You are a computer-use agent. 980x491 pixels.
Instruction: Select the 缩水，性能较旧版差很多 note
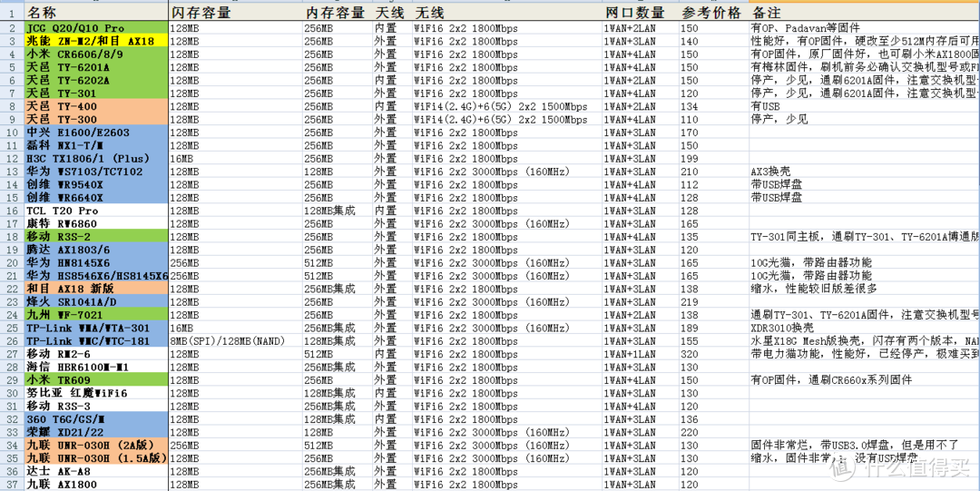coord(864,289)
